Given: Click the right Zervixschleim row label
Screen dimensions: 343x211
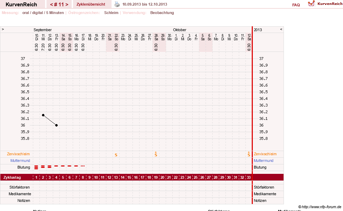Looking at the screenshot, I should pos(265,154).
